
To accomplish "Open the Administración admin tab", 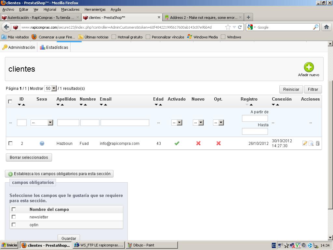I will (x=19, y=47).
